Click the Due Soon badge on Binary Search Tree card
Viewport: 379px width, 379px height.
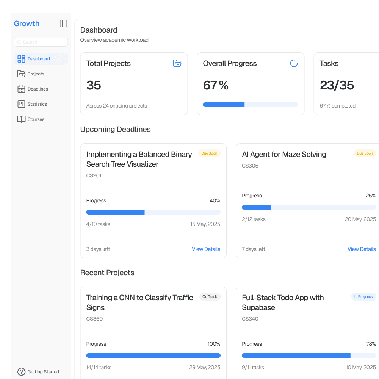tap(209, 153)
